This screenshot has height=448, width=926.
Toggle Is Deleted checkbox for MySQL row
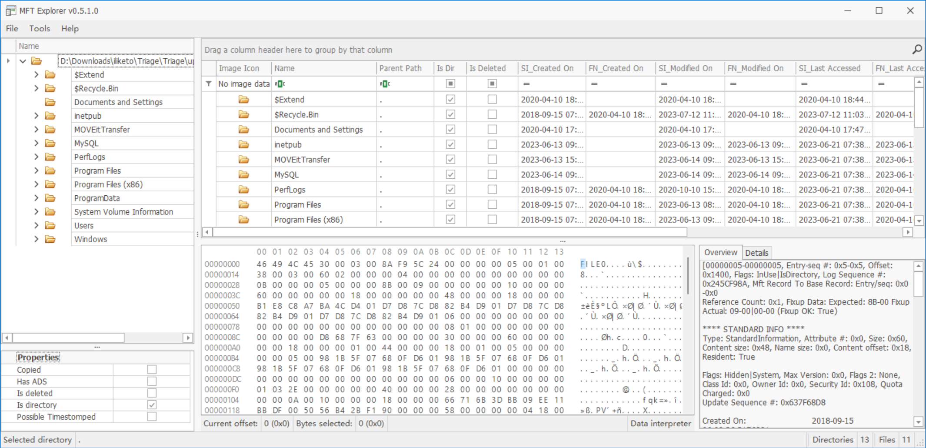click(492, 174)
